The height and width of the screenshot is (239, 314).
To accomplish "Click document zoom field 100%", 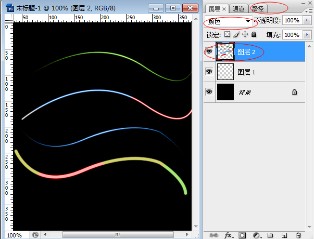I will pyautogui.click(x=17, y=235).
